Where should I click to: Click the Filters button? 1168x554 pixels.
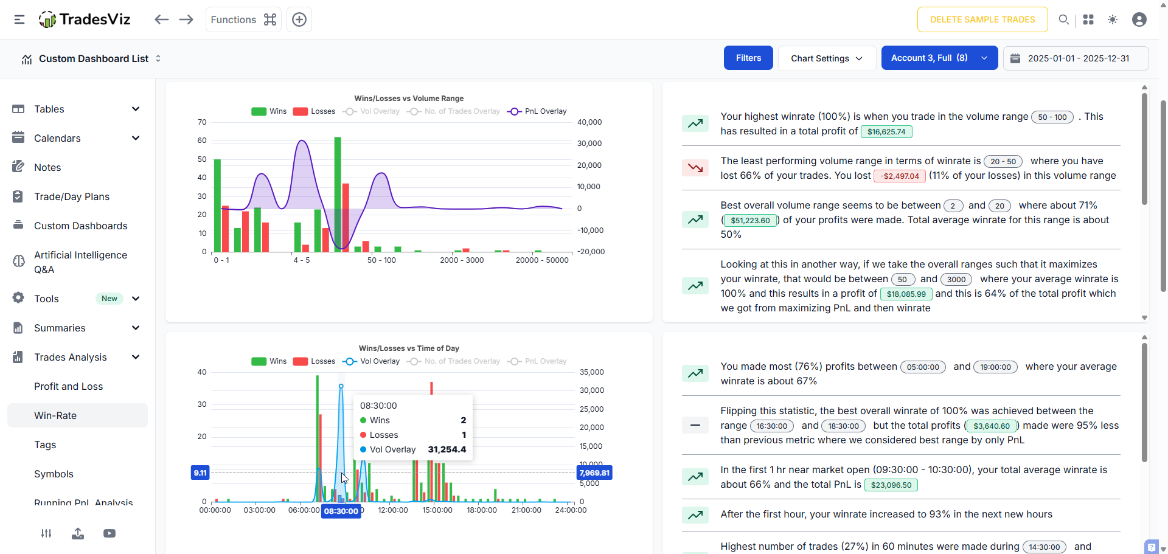748,58
